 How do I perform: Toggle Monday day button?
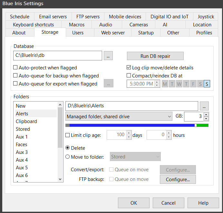click(165, 84)
